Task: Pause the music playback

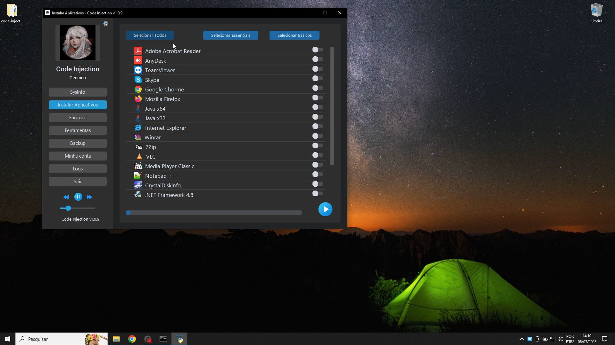Action: tap(78, 197)
